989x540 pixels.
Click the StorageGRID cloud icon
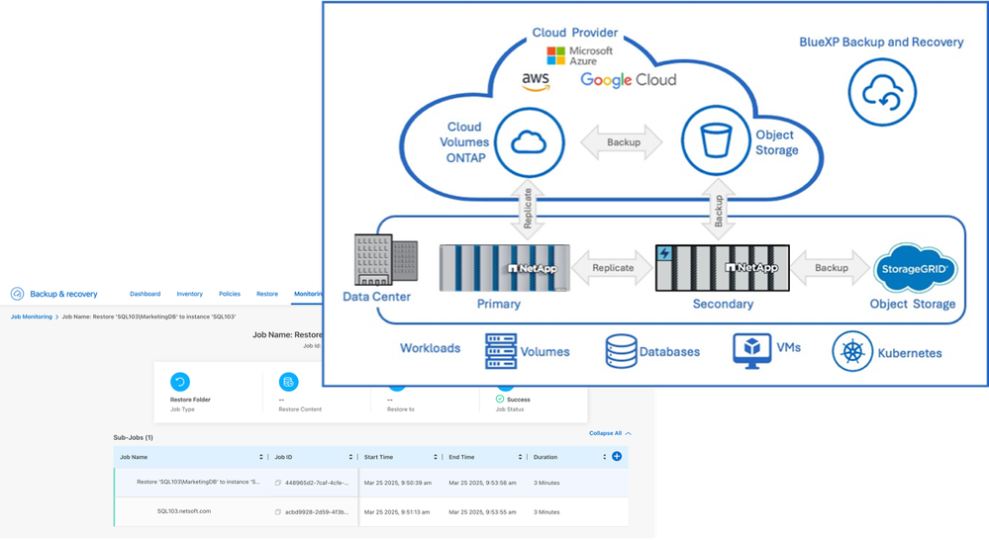click(x=915, y=268)
